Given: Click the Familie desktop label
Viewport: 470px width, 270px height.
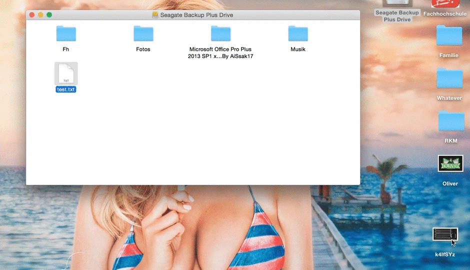Looking at the screenshot, I should [449, 55].
